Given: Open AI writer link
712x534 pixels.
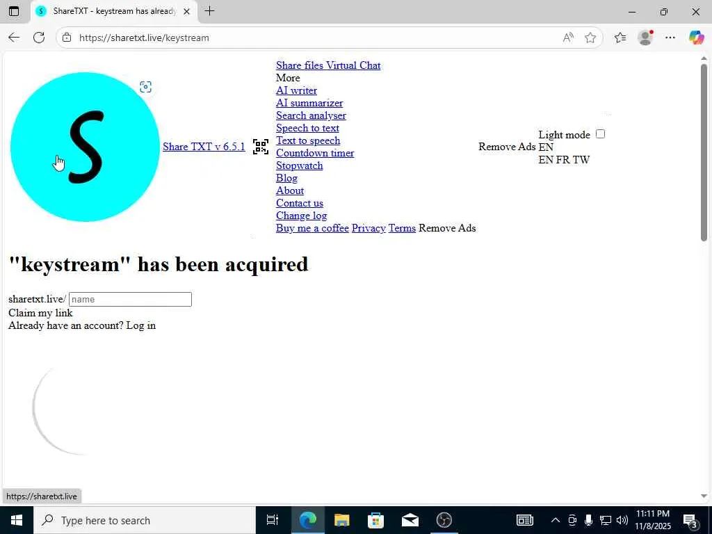Looking at the screenshot, I should tap(296, 90).
